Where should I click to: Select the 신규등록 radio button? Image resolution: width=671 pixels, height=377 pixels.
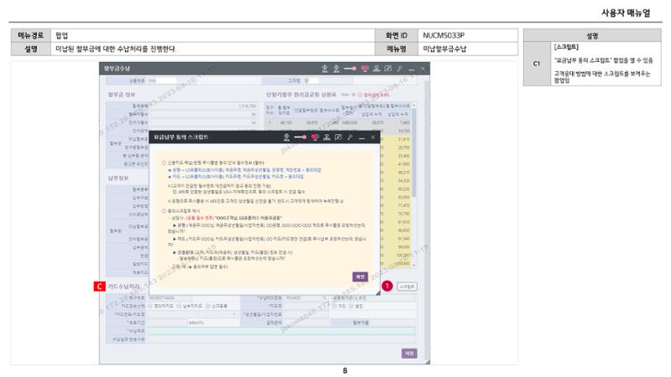pos(208,306)
